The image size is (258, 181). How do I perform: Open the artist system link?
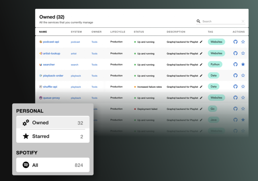coord(74,53)
